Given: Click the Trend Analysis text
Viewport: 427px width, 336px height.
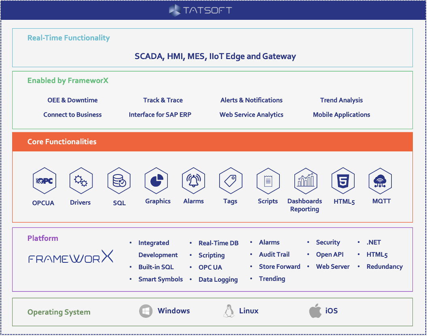Looking at the screenshot, I should 341,100.
